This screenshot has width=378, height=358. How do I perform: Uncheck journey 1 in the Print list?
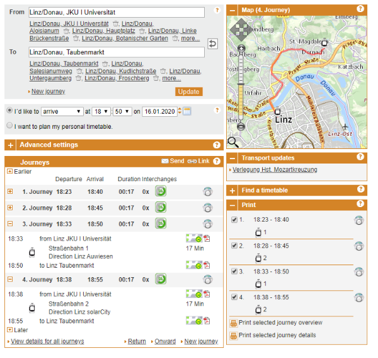tap(234, 220)
